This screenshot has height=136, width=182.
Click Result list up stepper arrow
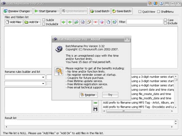click(x=176, y=121)
